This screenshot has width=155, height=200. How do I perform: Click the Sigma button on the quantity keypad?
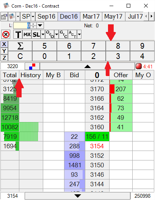20,46
